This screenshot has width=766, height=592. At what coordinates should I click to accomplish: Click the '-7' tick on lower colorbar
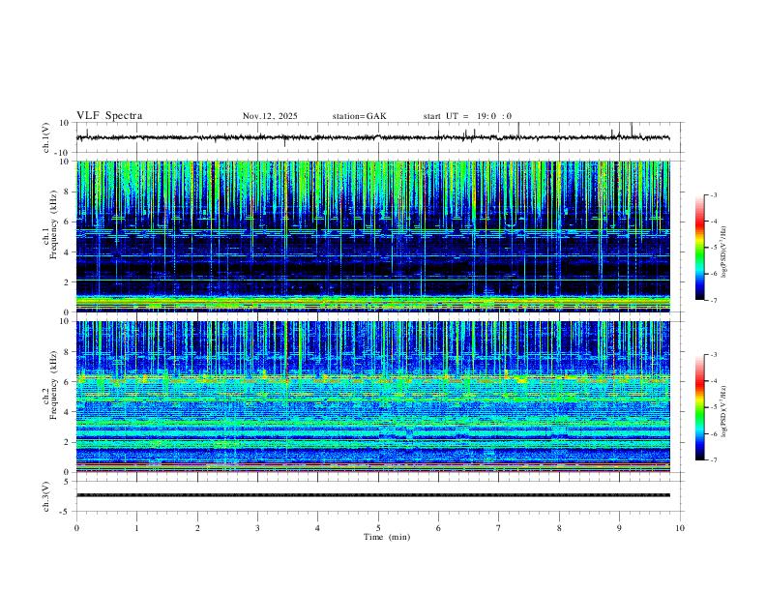[713, 460]
